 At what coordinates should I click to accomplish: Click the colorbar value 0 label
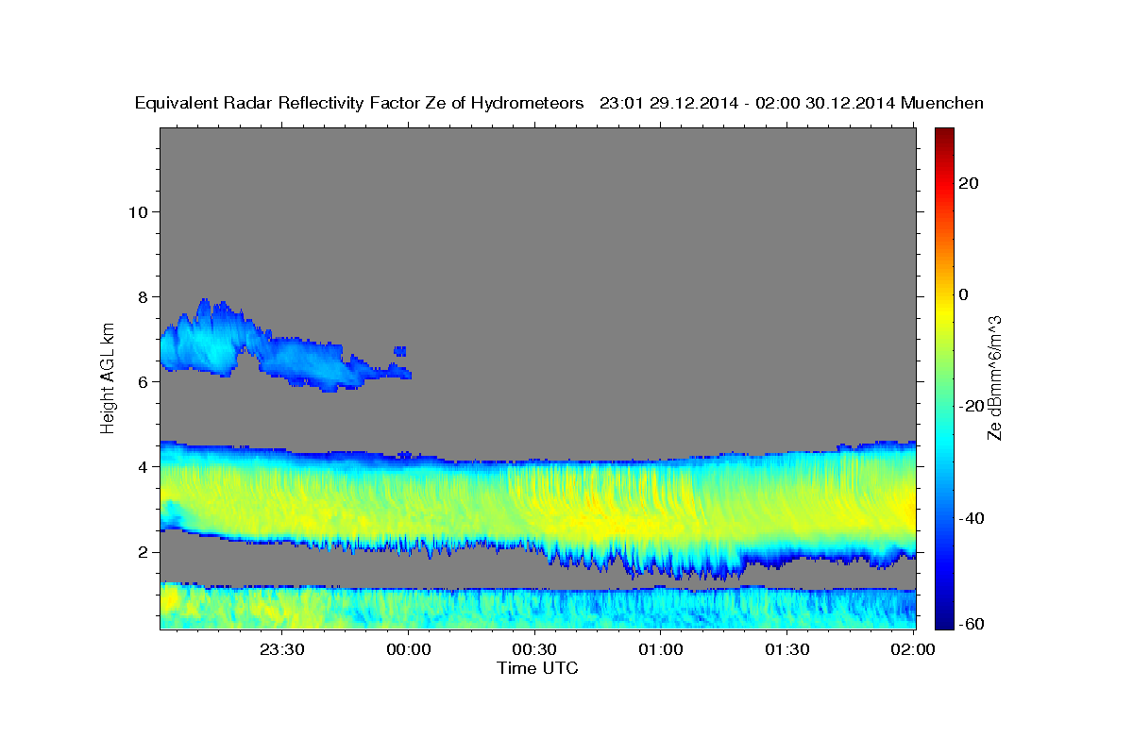click(x=965, y=294)
